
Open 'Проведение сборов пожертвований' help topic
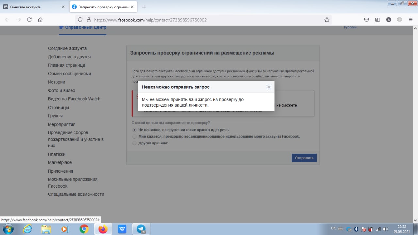tap(76, 139)
